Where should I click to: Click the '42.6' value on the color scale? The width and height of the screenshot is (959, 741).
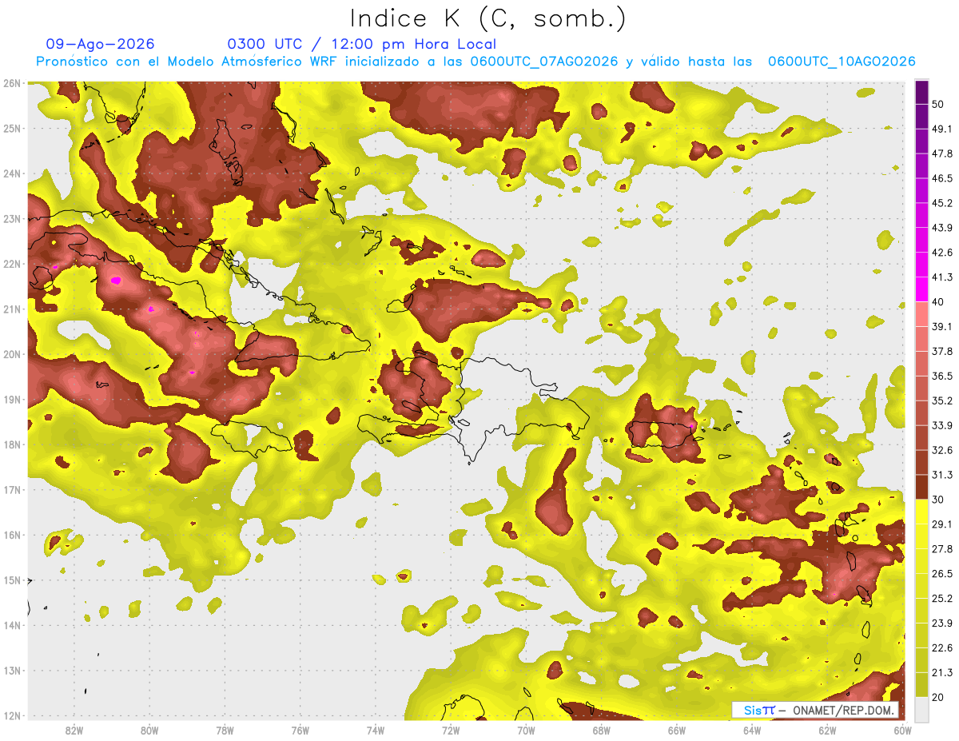click(x=942, y=253)
